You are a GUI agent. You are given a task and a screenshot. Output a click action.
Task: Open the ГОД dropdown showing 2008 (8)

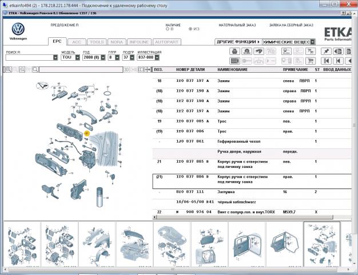click(x=103, y=57)
